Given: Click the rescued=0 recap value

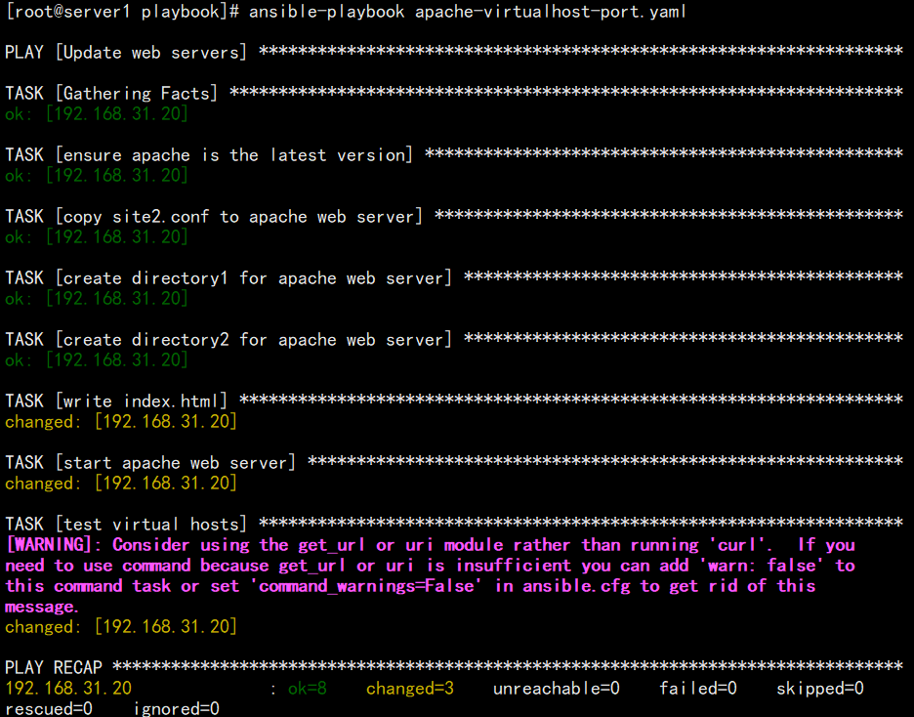Looking at the screenshot, I should (49, 708).
